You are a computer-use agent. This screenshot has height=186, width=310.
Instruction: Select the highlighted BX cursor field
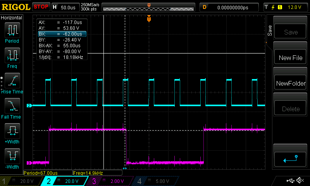(x=61, y=34)
